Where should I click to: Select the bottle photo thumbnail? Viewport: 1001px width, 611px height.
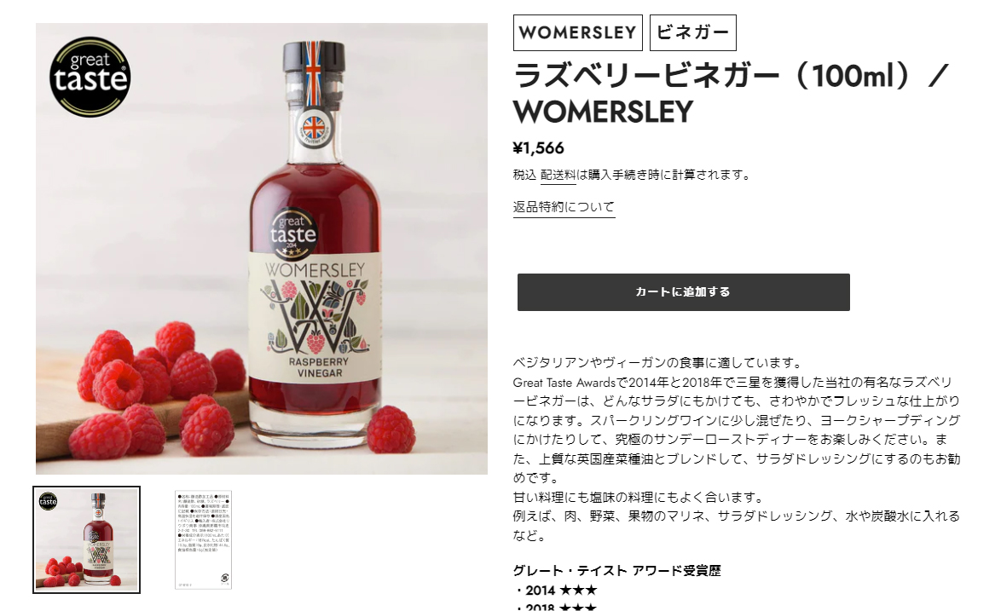(x=86, y=539)
